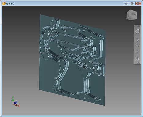This screenshot has height=117, width=143.
Task: Close the roman2 document window
Action: click(138, 4)
